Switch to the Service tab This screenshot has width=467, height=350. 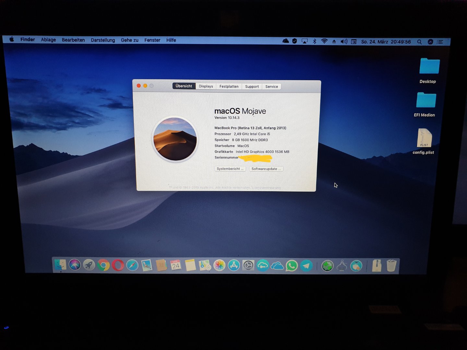pos(272,87)
